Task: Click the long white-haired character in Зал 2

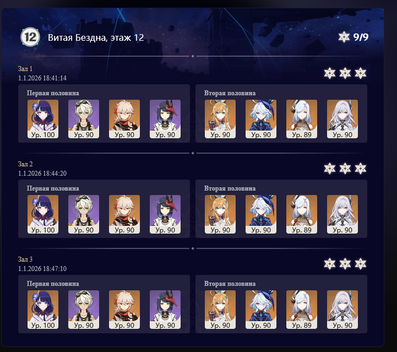Action: (x=342, y=214)
